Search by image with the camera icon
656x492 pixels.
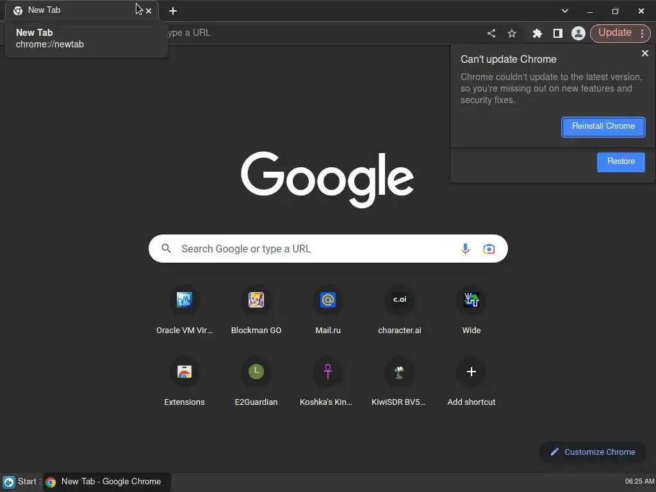pyautogui.click(x=489, y=249)
